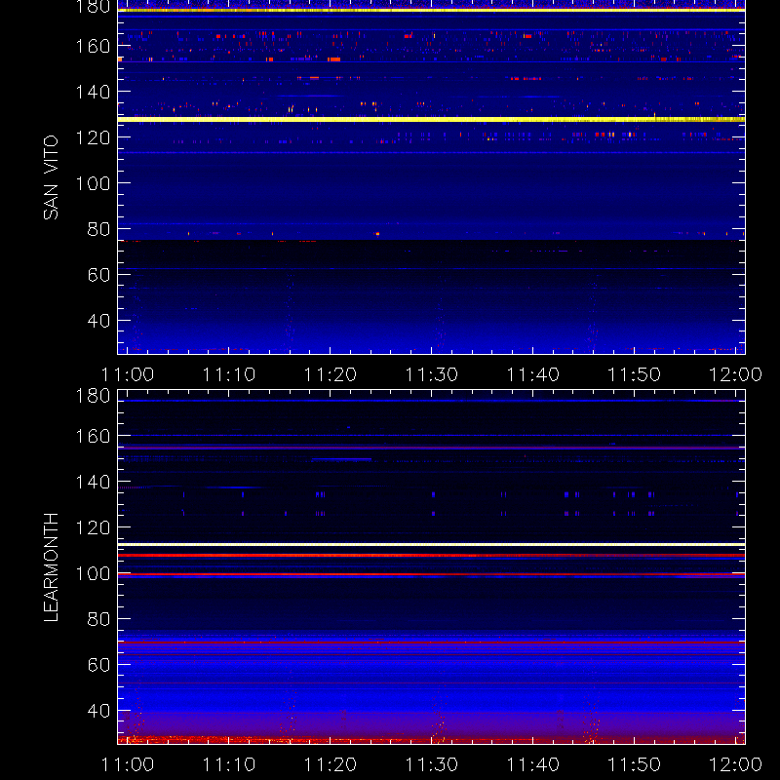Select the 120 tick label on LEARMONTH axis

click(x=93, y=527)
